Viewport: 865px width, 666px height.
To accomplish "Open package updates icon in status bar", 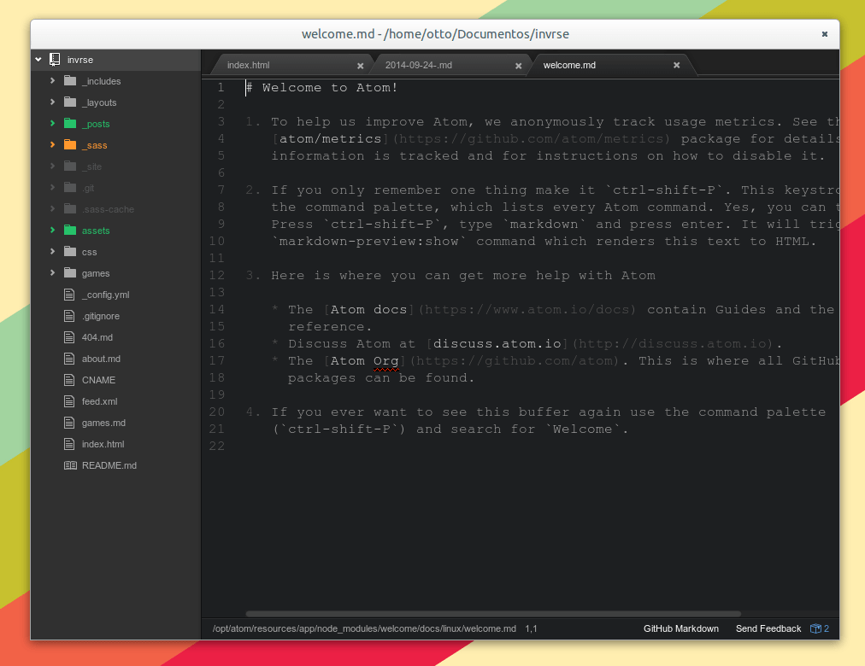I will tap(819, 628).
